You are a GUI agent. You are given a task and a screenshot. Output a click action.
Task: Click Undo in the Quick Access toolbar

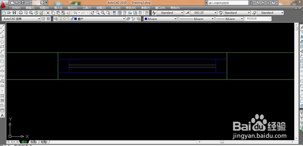click(28, 2)
